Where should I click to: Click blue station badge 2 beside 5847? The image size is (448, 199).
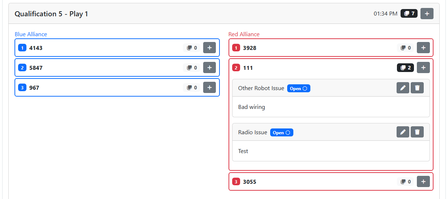(x=22, y=68)
